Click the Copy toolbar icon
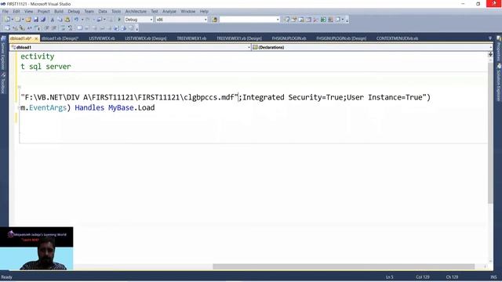This screenshot has height=282, width=502. (60, 20)
